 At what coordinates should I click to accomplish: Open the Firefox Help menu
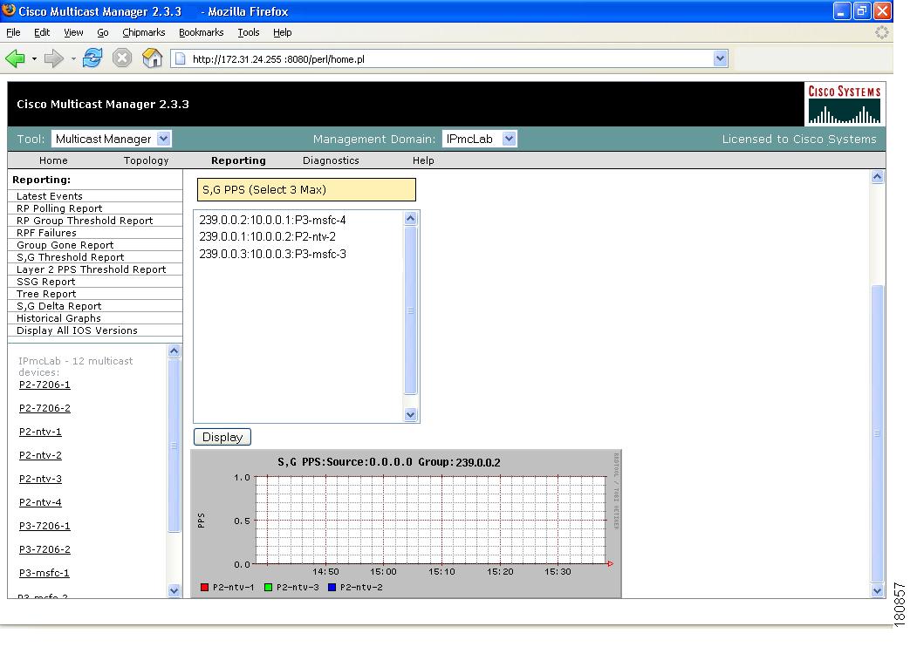(x=282, y=32)
